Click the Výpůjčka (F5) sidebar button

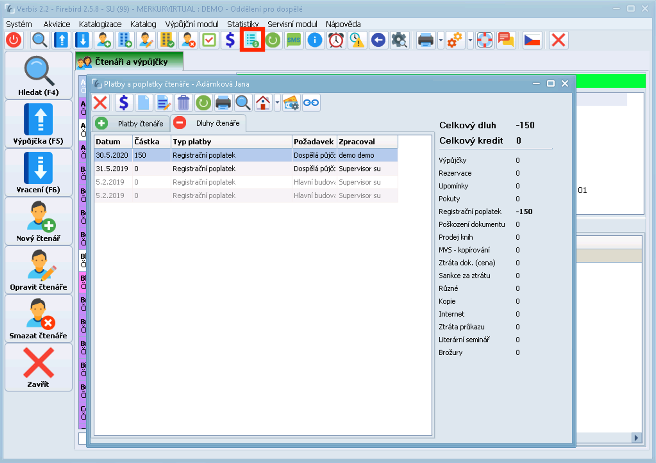pos(38,124)
